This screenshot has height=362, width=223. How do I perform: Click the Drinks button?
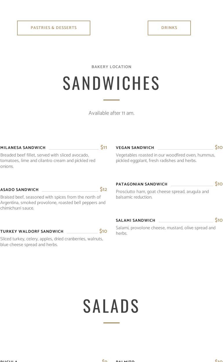[169, 28]
